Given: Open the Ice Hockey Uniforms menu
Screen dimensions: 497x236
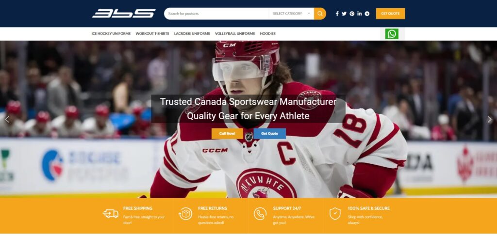Looking at the screenshot, I should [x=111, y=33].
